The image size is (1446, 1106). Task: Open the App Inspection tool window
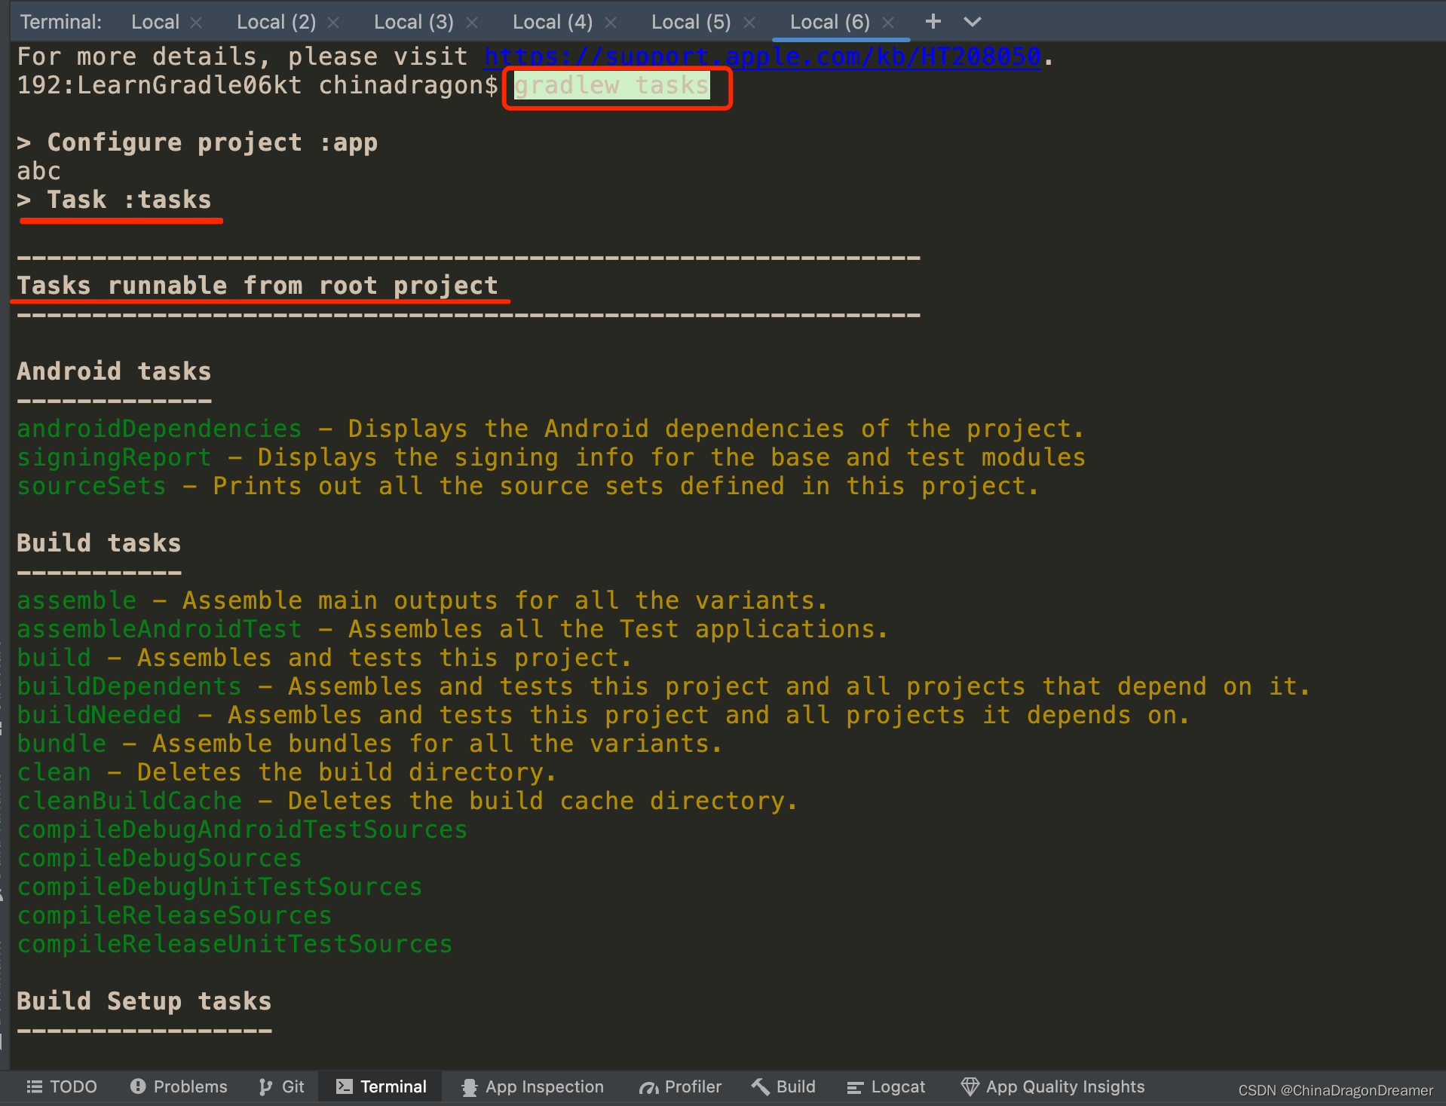pos(533,1086)
